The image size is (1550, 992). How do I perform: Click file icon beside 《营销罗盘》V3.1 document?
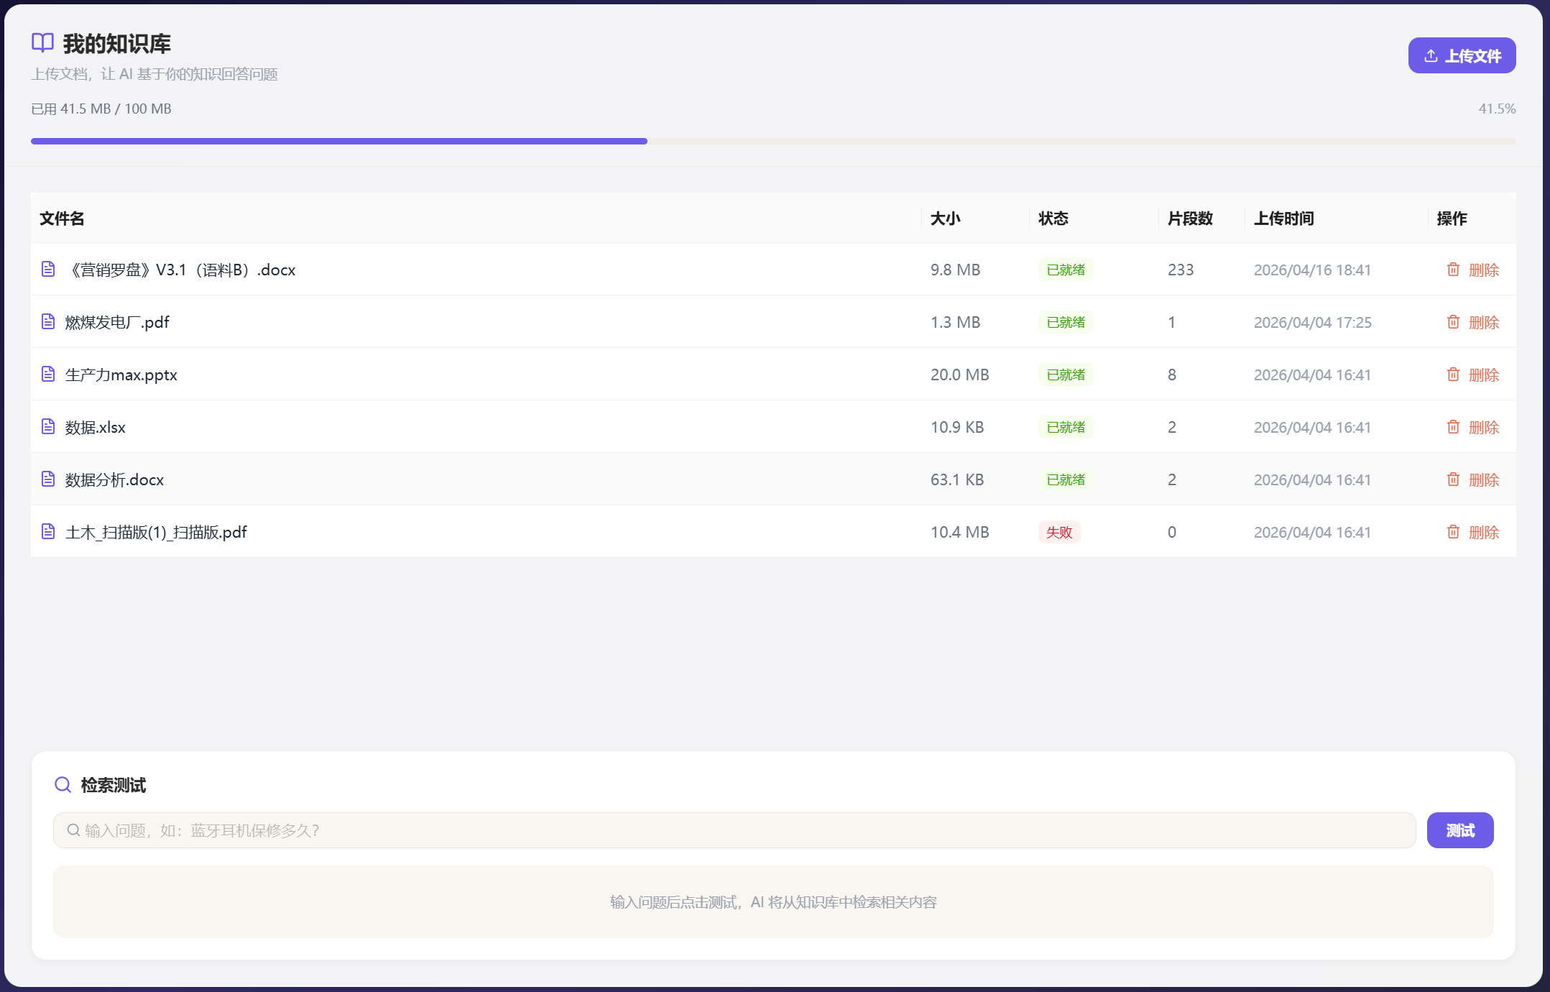48,270
